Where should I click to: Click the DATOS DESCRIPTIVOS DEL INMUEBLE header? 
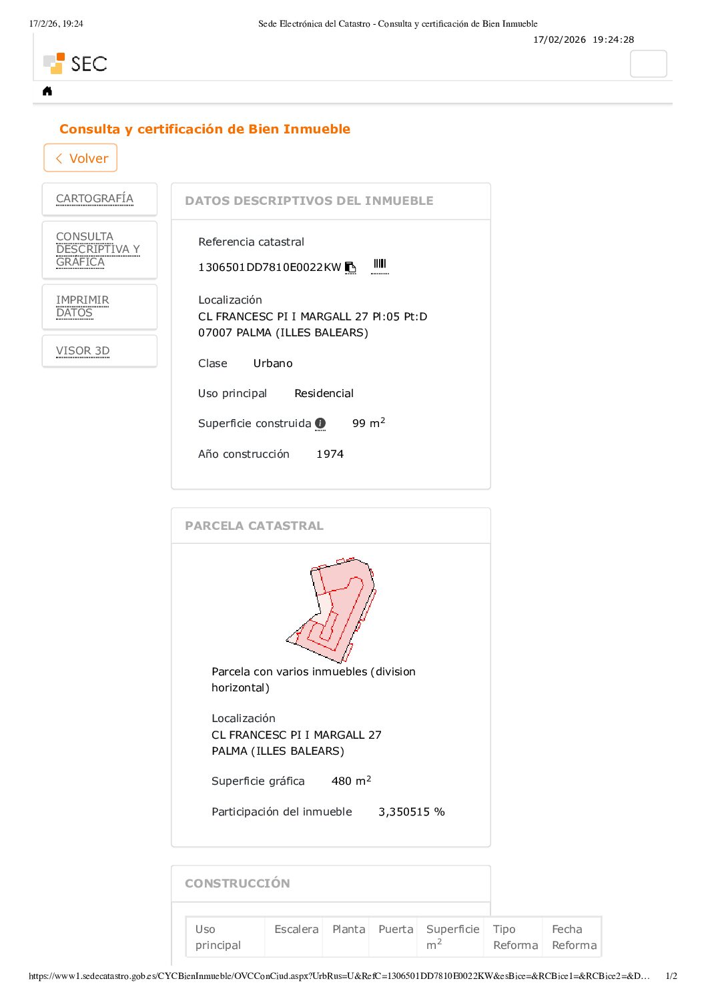(x=309, y=201)
